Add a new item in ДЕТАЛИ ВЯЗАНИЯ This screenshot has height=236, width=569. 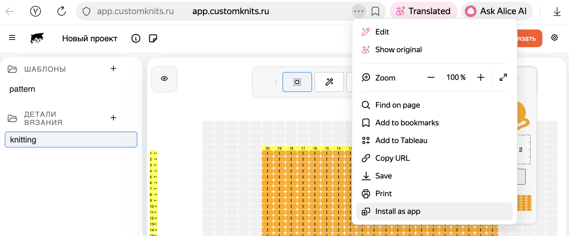(x=113, y=118)
